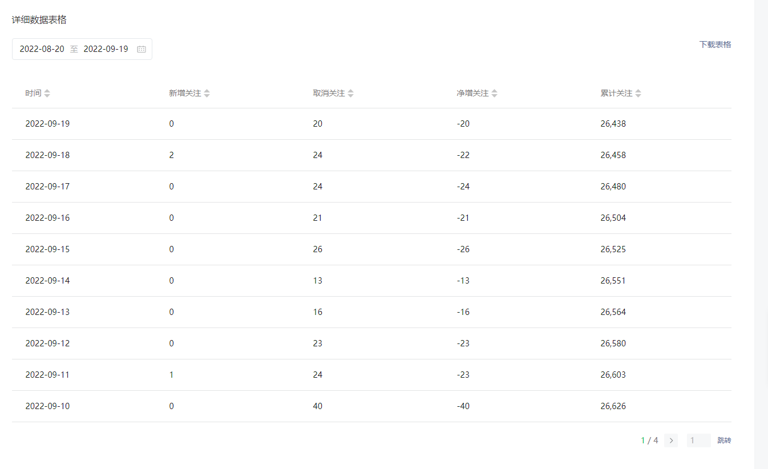Click the 累计关注 column header label
Screen dimensions: 768x469
point(616,94)
